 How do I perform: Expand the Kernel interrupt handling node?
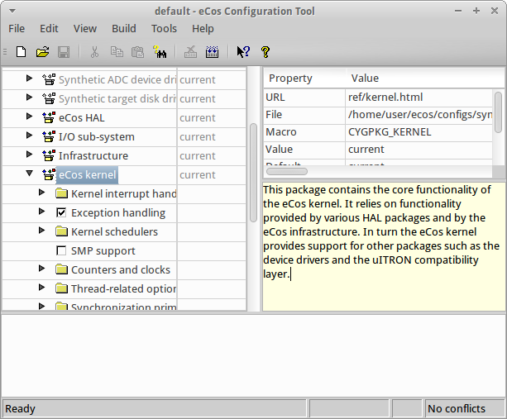[x=41, y=193]
